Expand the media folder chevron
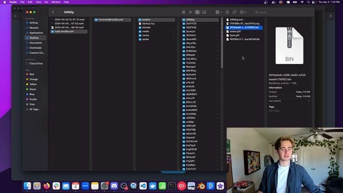Viewport: 343px width, 193px height. pyautogui.click(x=174, y=32)
